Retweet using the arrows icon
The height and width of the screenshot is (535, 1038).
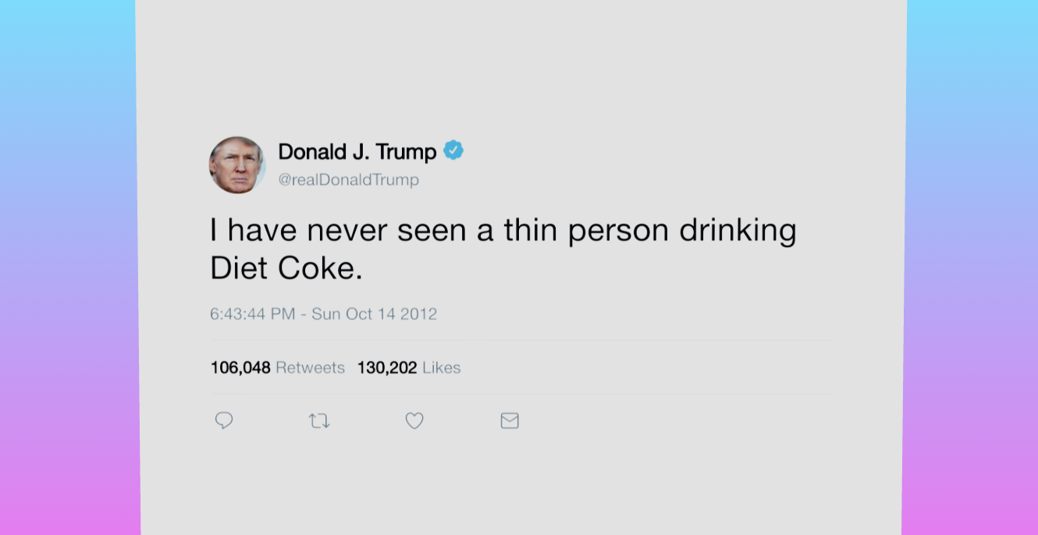point(319,421)
